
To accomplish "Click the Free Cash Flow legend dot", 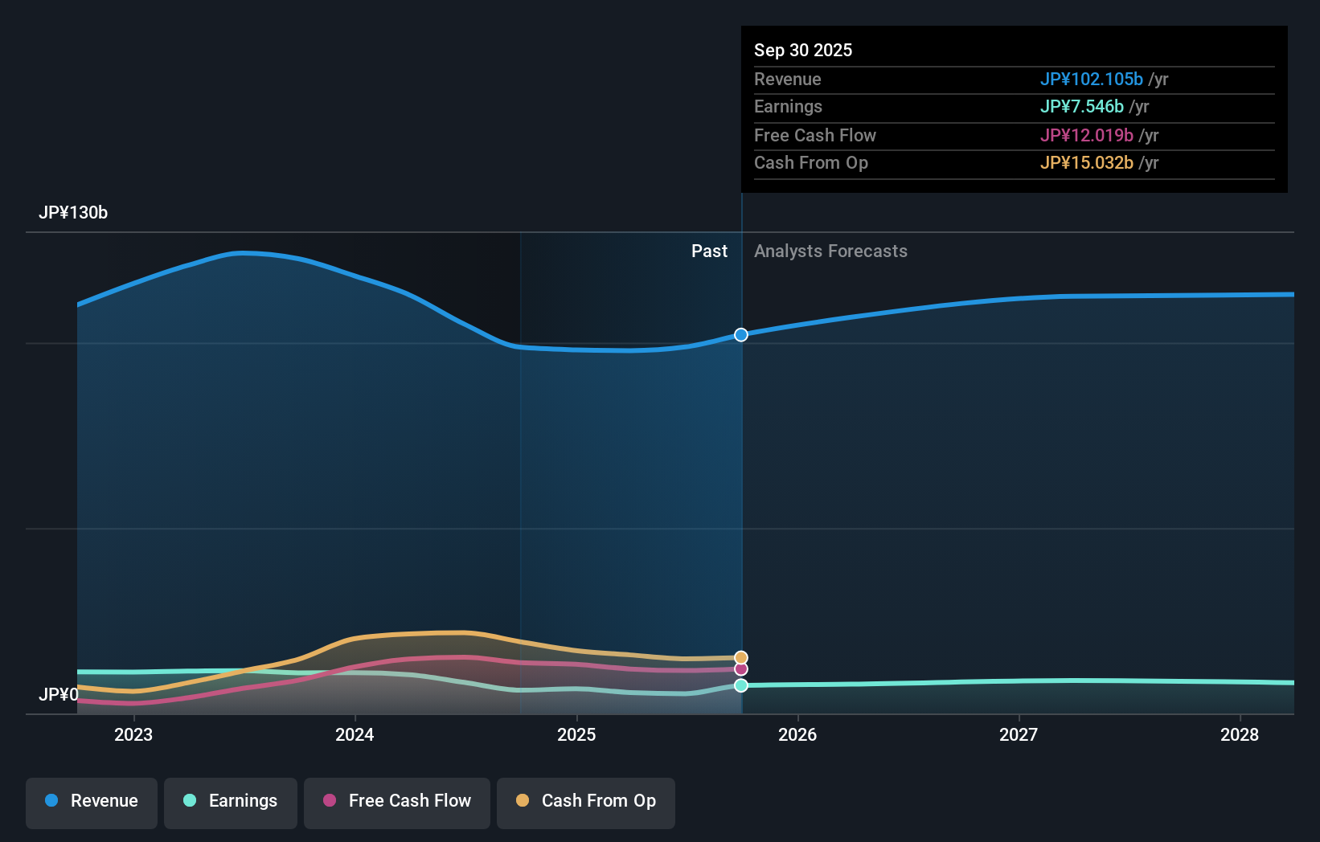I will [328, 801].
